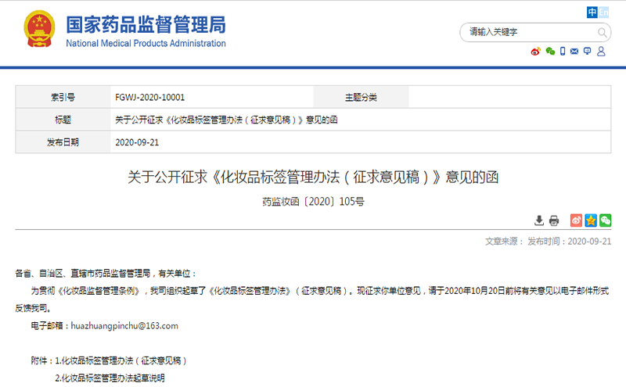This screenshot has width=626, height=387.
Task: Click the search magnifier icon
Action: [603, 32]
